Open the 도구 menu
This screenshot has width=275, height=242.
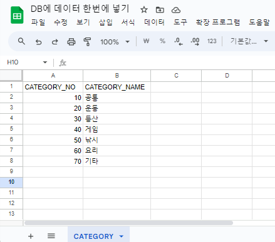click(x=180, y=22)
